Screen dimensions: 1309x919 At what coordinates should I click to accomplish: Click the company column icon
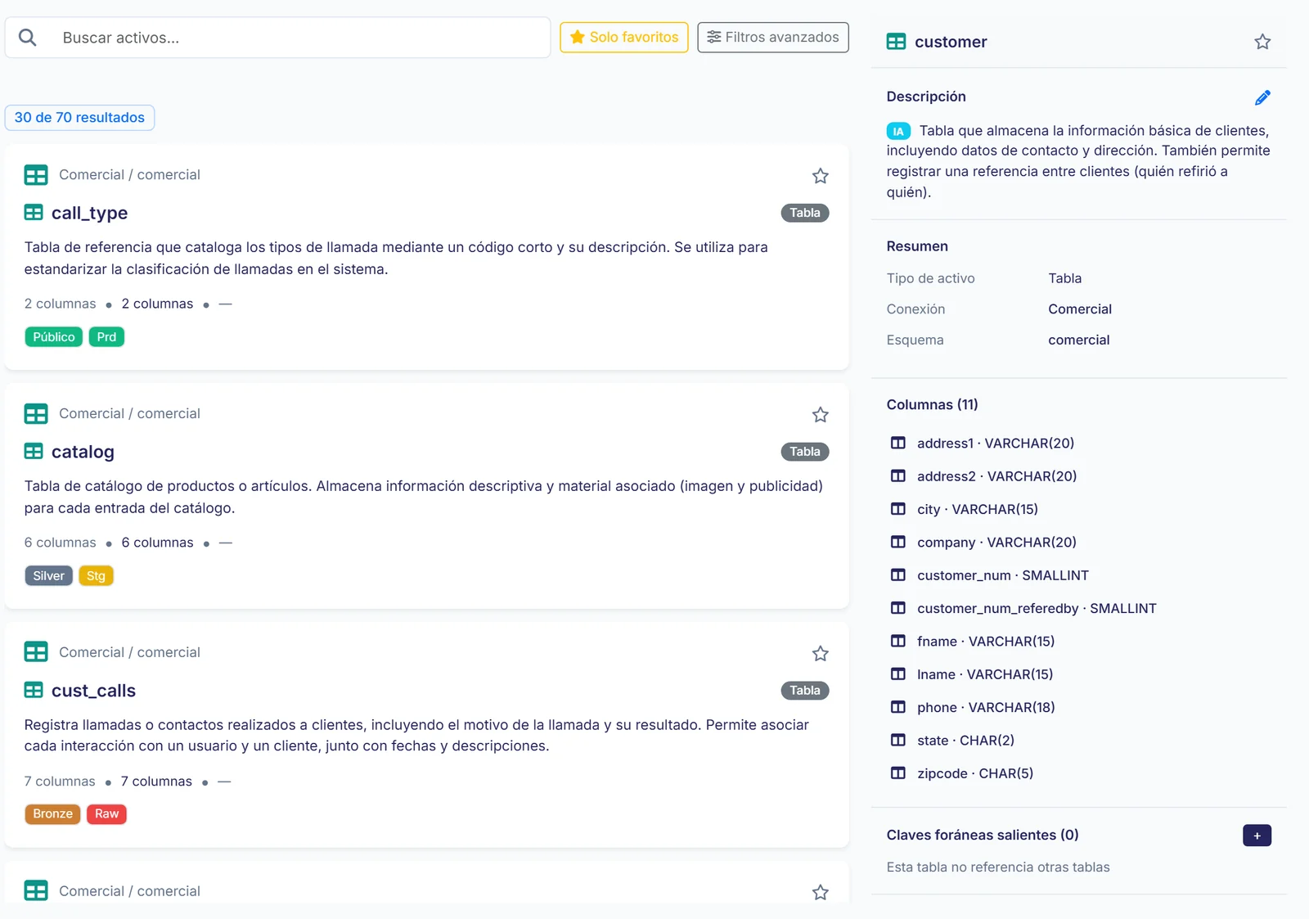[898, 542]
